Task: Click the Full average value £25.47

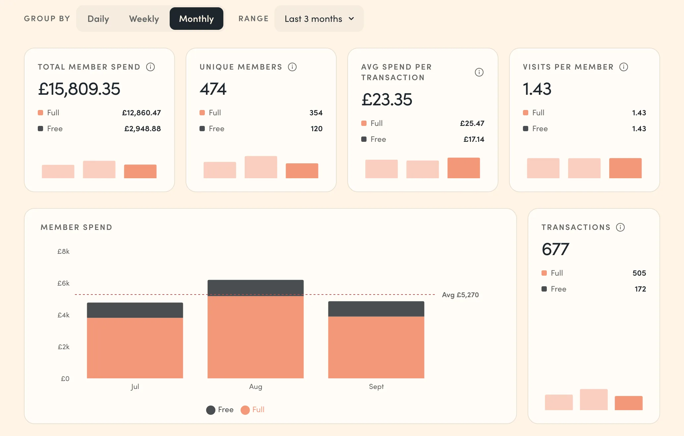Action: pos(472,123)
